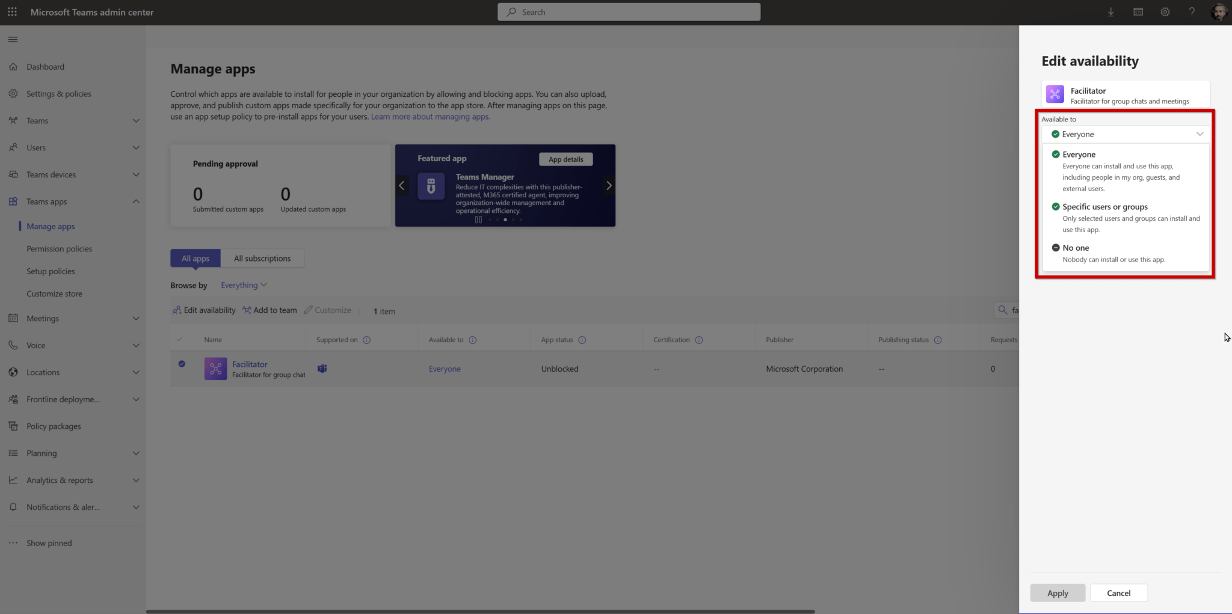Click the Apply button

(1057, 592)
